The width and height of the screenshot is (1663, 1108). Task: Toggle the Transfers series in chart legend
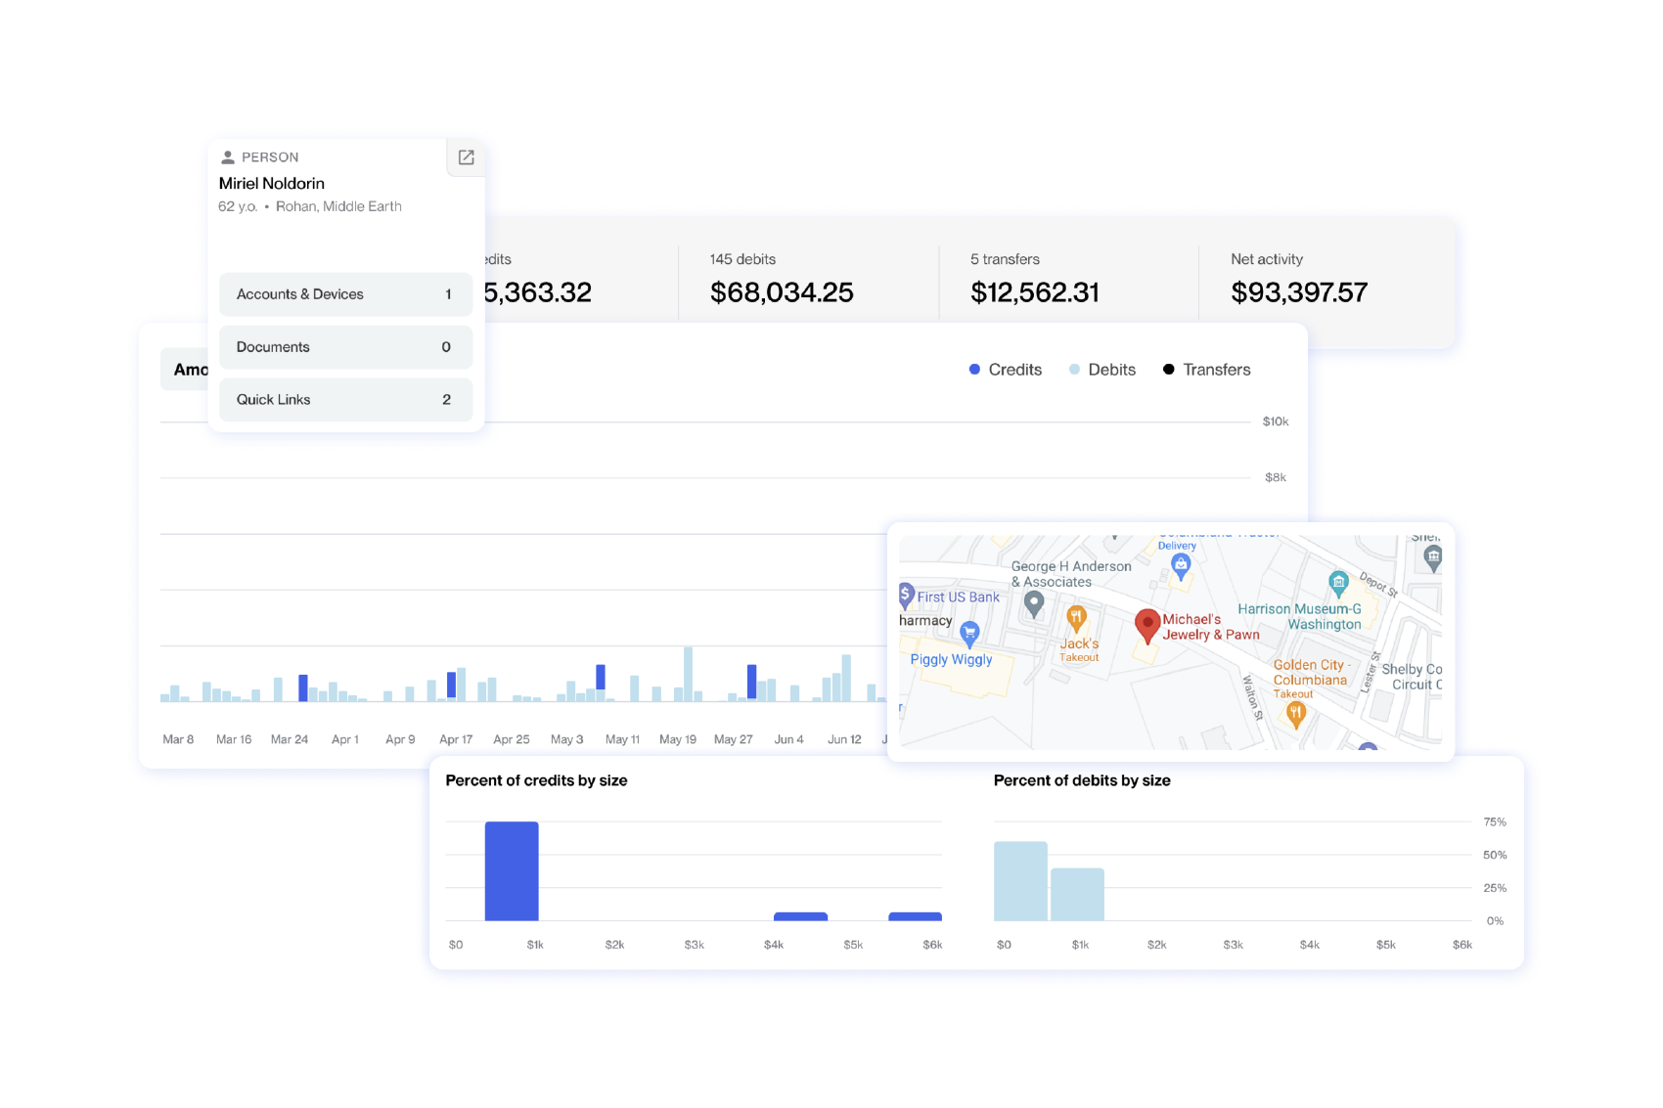(1206, 370)
